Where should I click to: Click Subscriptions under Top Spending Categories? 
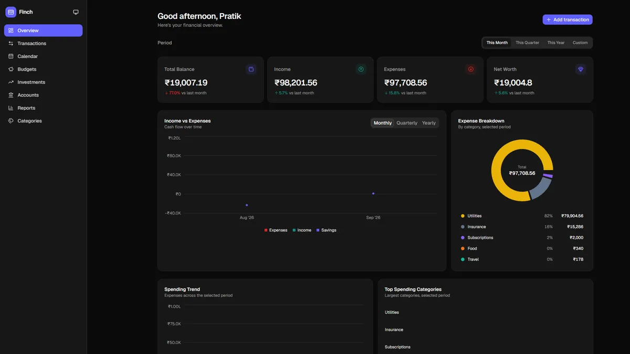[397, 347]
